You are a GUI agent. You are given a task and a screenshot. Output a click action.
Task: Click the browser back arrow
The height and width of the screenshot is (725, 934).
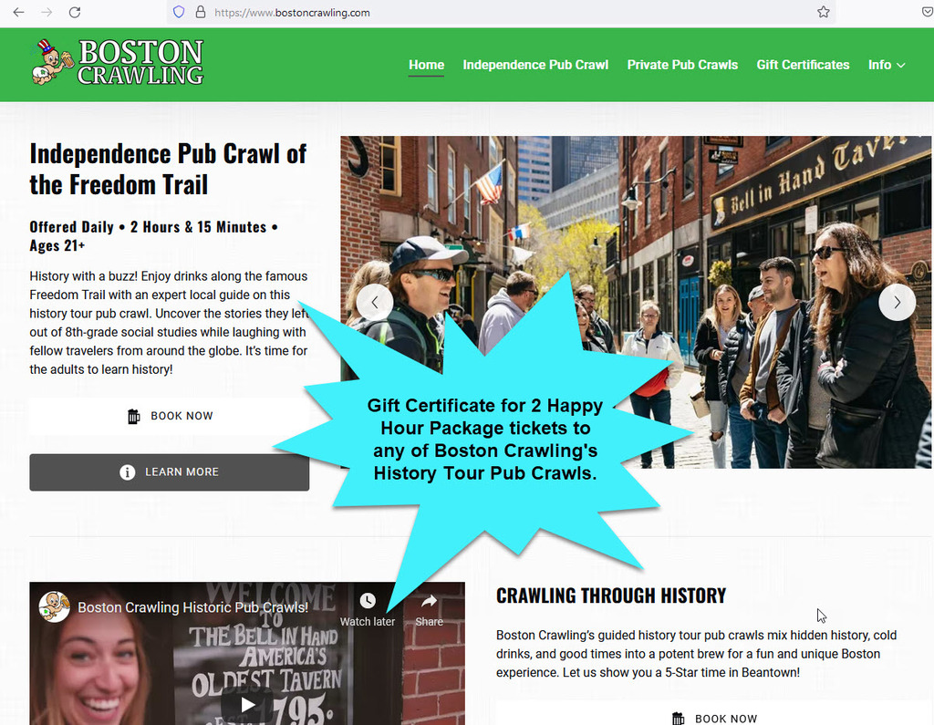coord(18,13)
